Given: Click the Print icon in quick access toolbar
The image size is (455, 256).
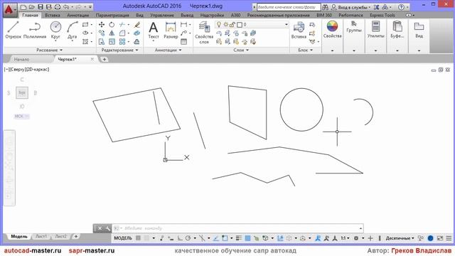Looking at the screenshot, I should [58, 6].
